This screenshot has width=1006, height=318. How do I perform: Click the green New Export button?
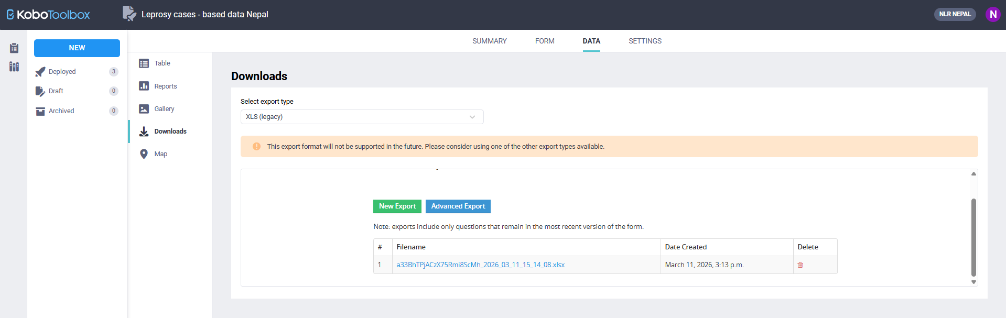pyautogui.click(x=397, y=206)
